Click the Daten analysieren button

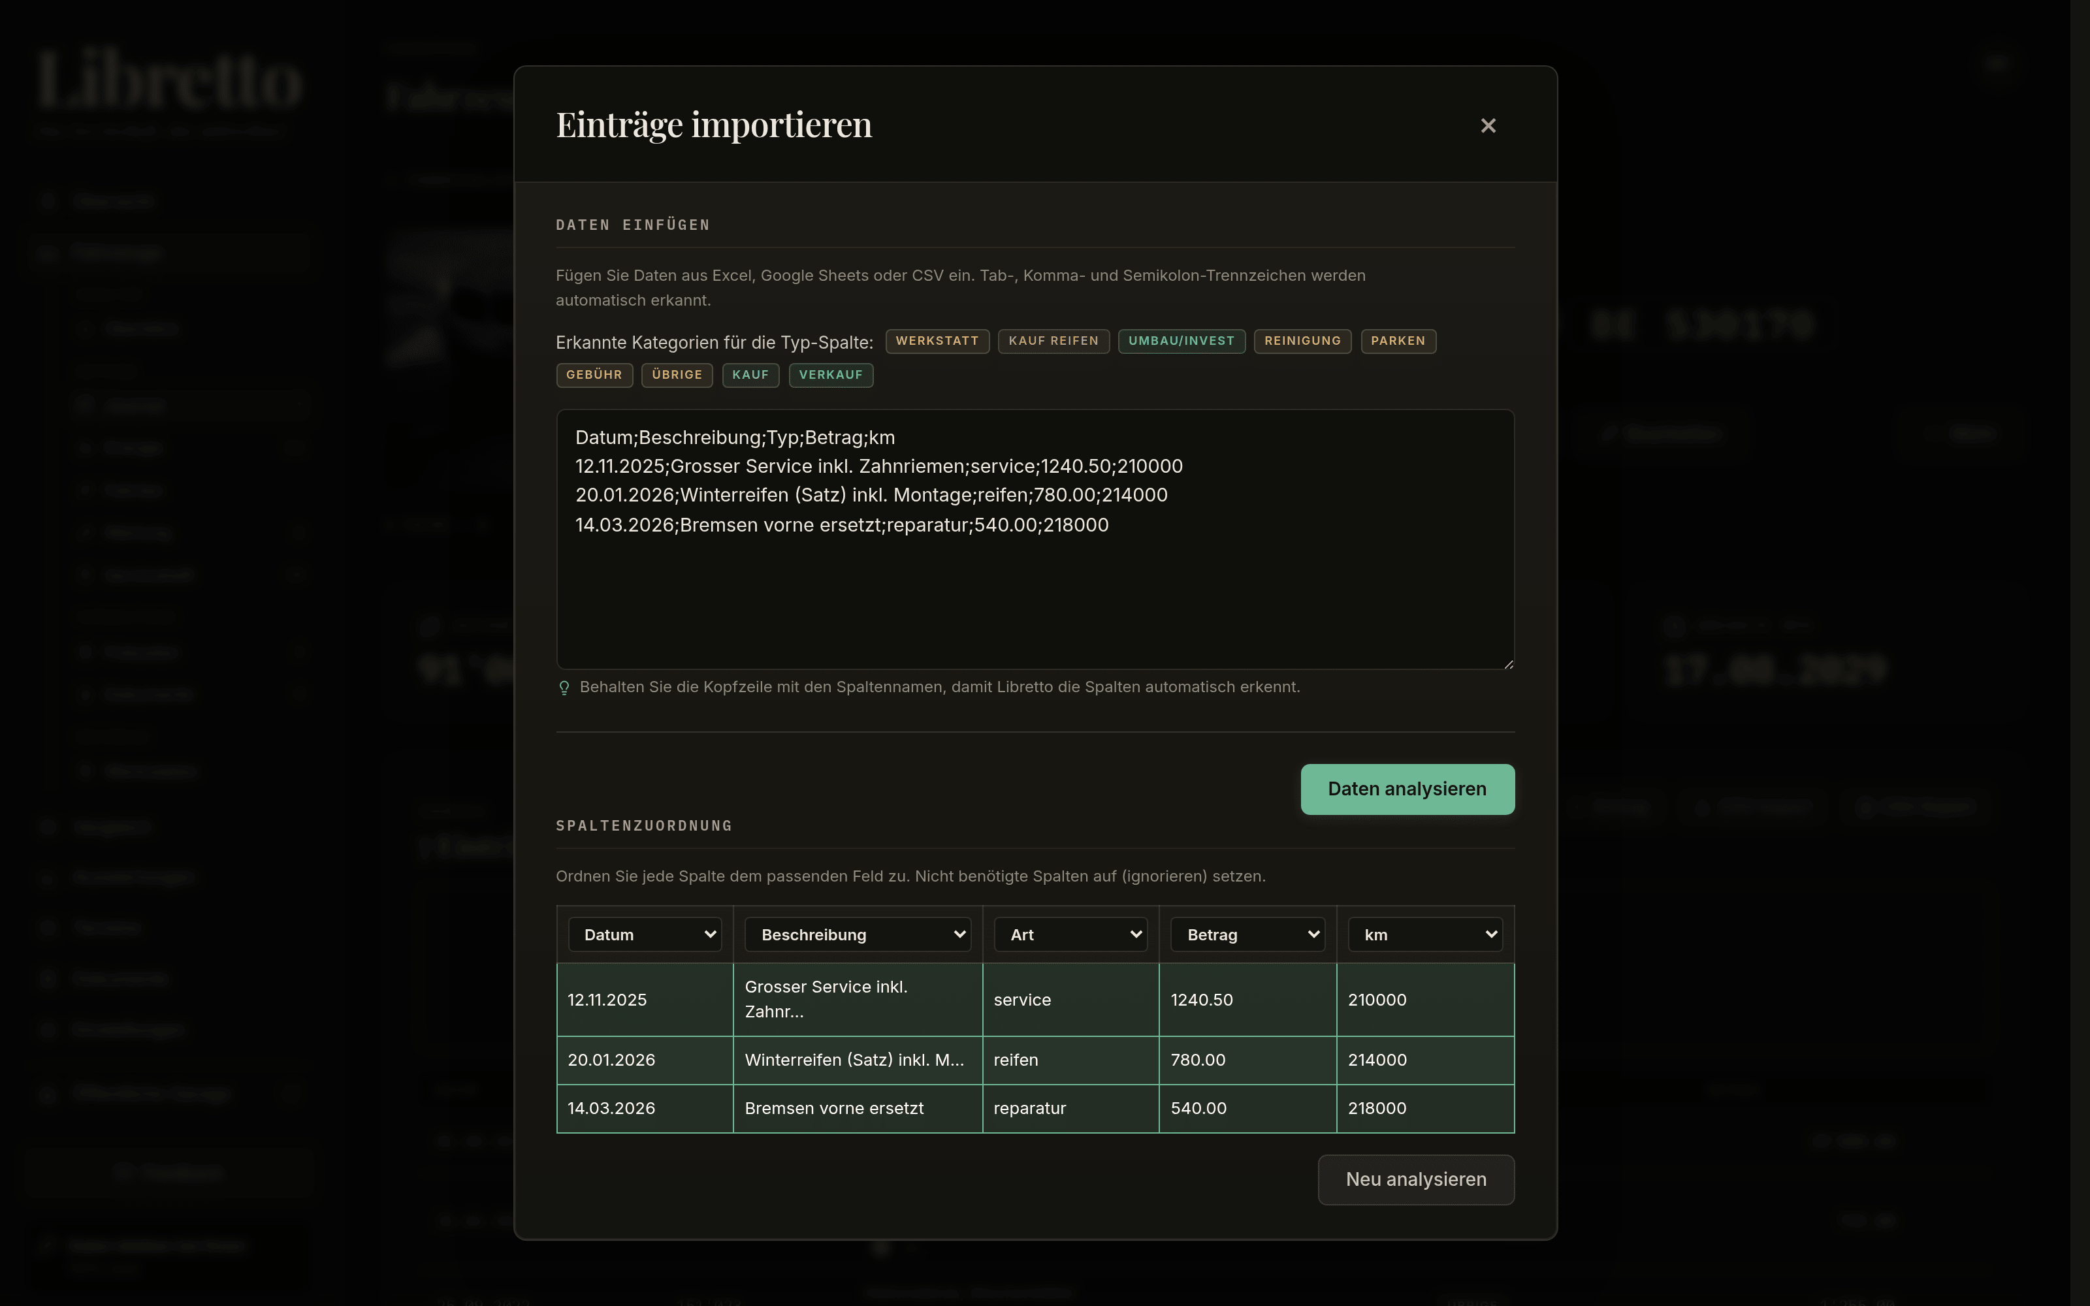tap(1407, 789)
